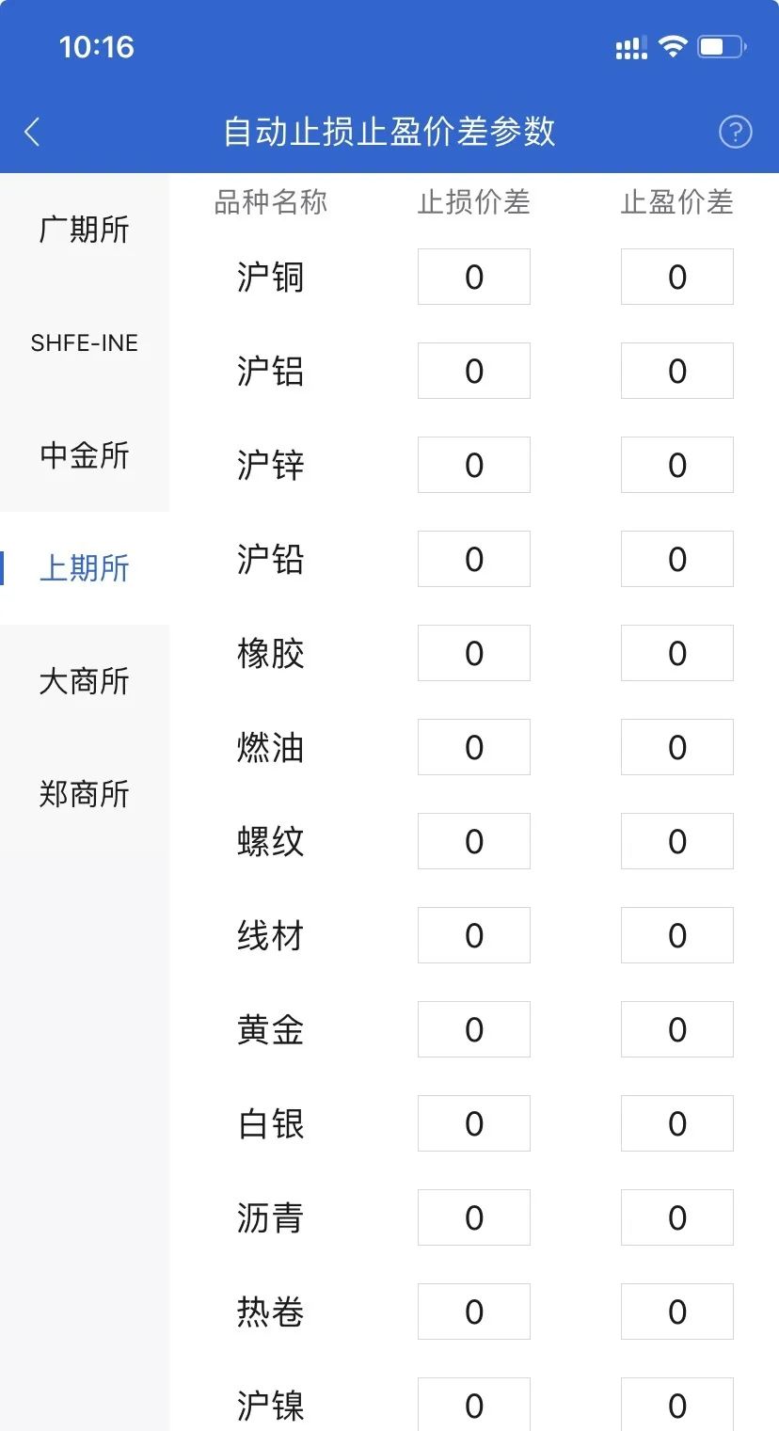Tap the 白银 take-profit spread value

677,1123
